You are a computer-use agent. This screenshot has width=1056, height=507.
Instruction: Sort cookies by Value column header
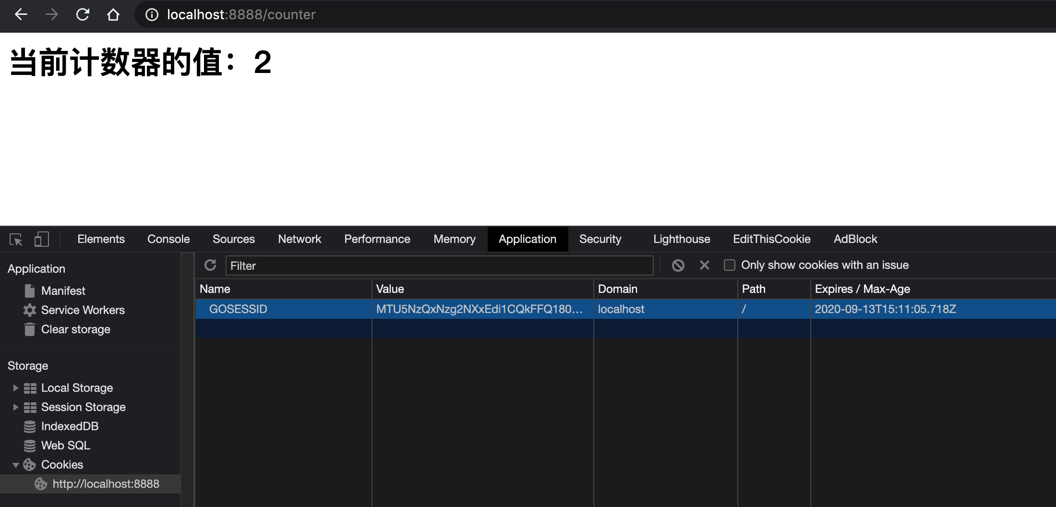[482, 289]
